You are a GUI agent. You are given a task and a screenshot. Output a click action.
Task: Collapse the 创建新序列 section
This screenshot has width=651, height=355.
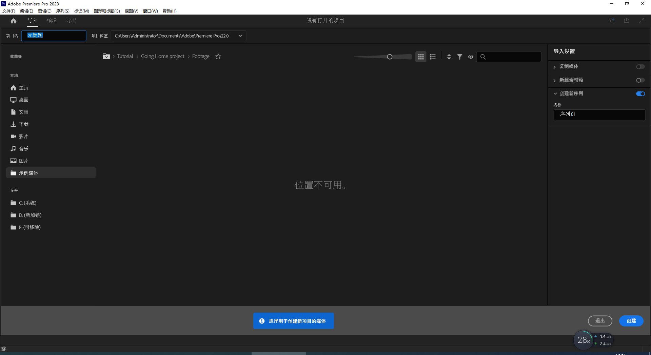click(555, 93)
